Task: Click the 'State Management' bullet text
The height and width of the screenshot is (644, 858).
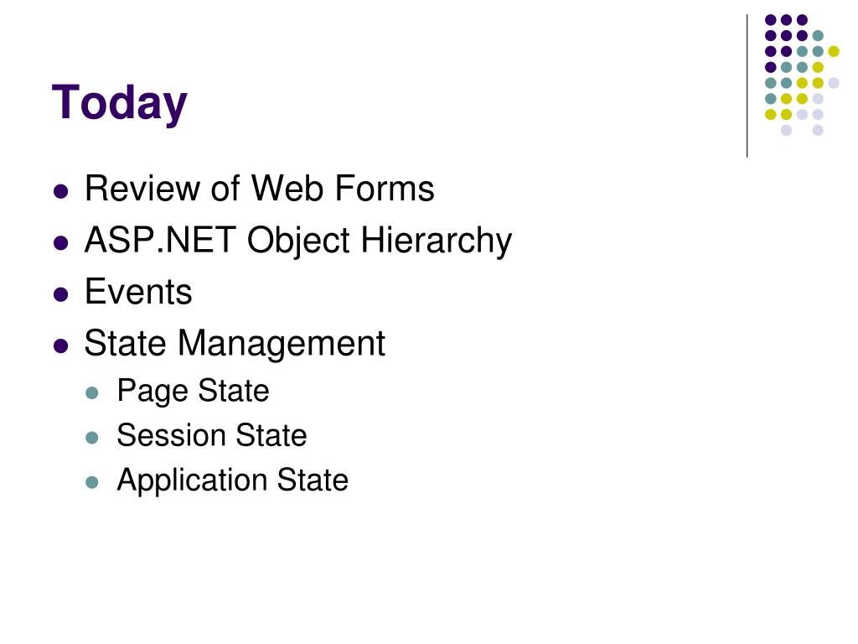Action: (235, 345)
